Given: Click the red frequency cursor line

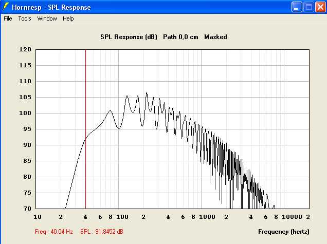Looking at the screenshot, I should [85, 129].
